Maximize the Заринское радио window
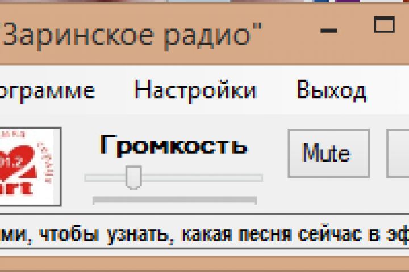This screenshot has width=409, height=272. [x=384, y=24]
